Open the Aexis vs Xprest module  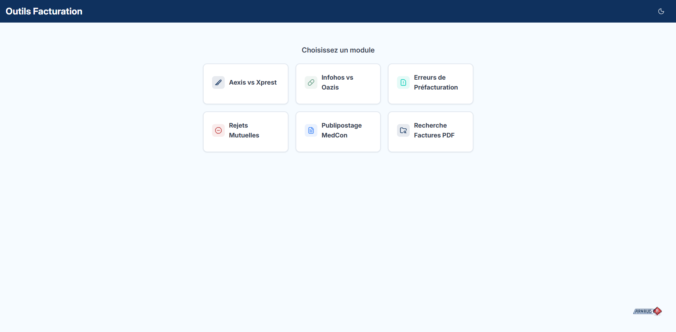pyautogui.click(x=246, y=84)
